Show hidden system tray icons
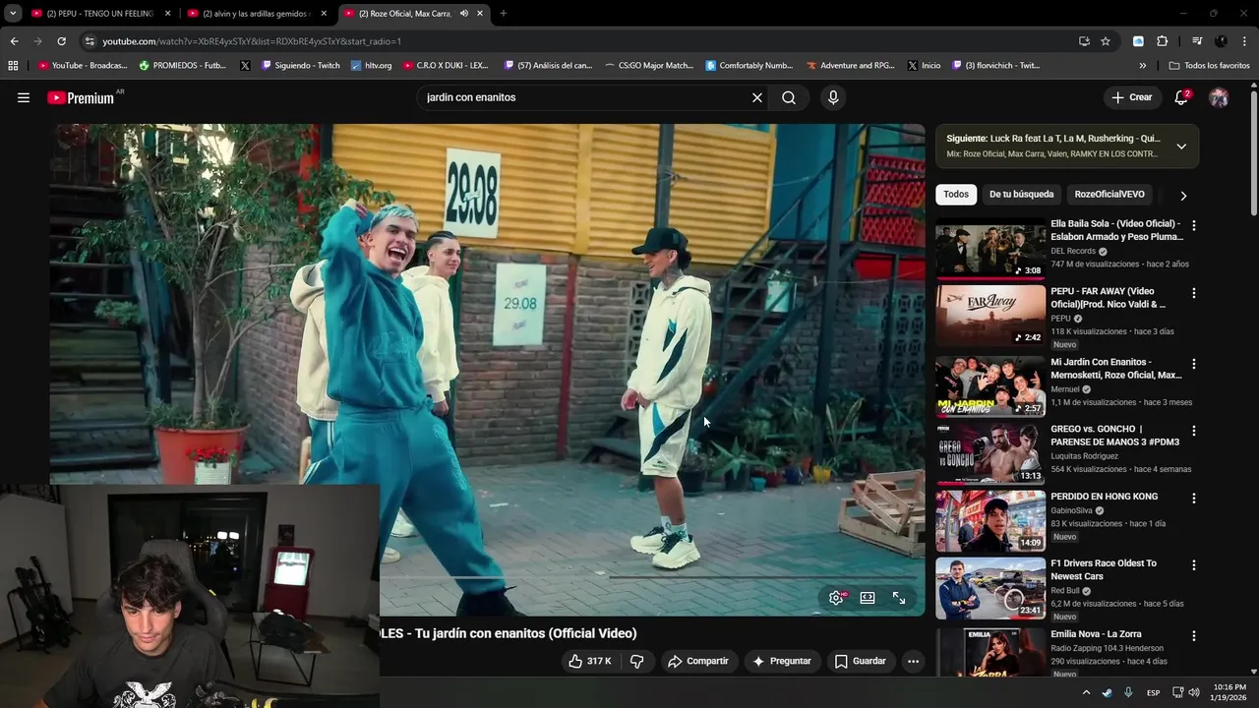 coord(1086,692)
